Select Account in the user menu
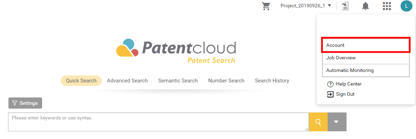The height and width of the screenshot is (139, 416). pos(366,45)
